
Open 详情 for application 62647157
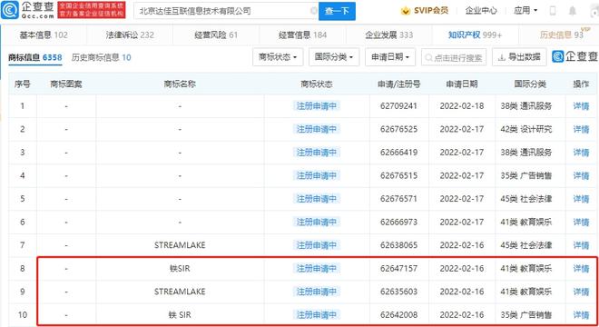(581, 269)
